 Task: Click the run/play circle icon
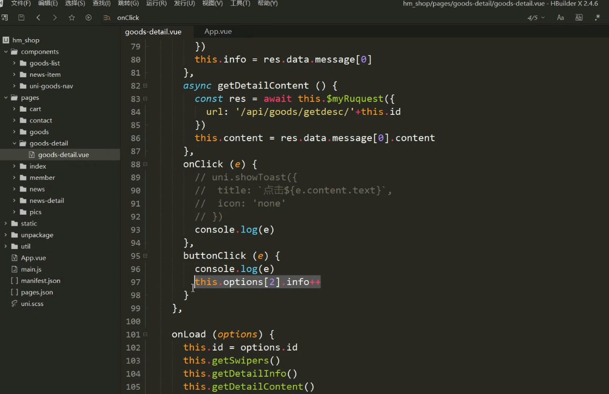pyautogui.click(x=89, y=18)
